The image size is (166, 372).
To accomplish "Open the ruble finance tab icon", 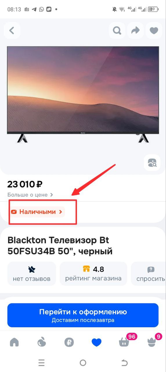I will pos(69,342).
